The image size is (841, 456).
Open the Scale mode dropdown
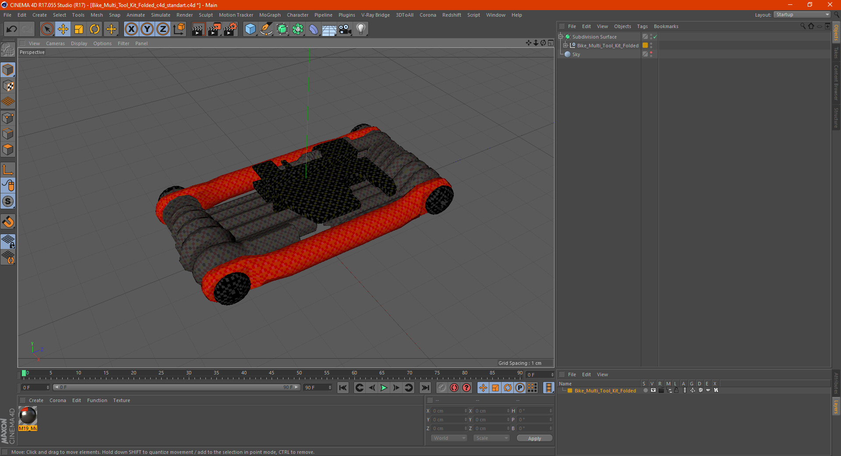click(x=491, y=438)
